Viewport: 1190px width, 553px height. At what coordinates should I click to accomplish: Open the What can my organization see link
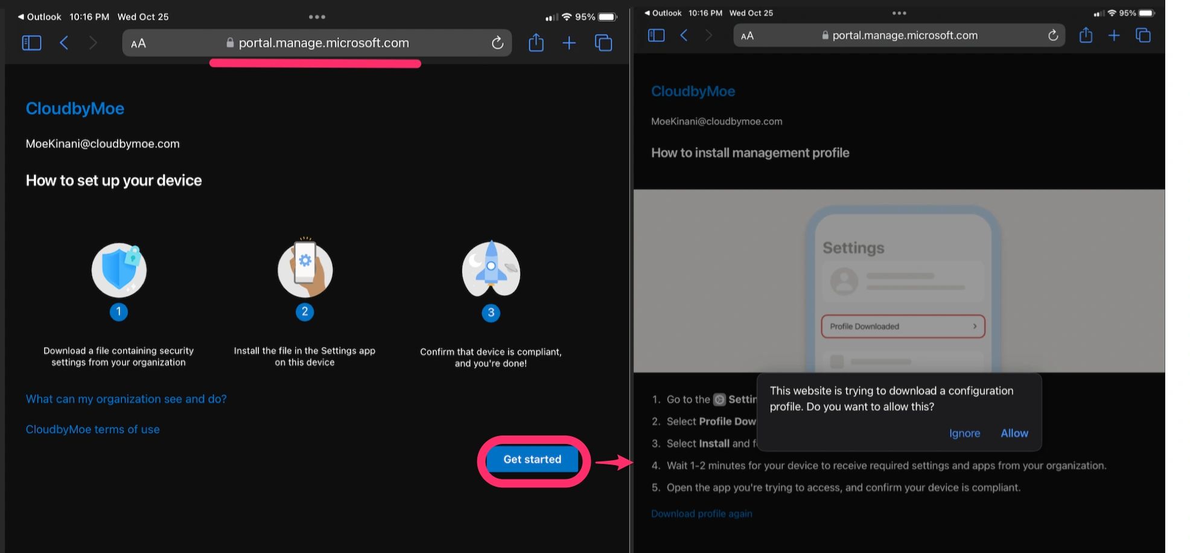coord(126,398)
